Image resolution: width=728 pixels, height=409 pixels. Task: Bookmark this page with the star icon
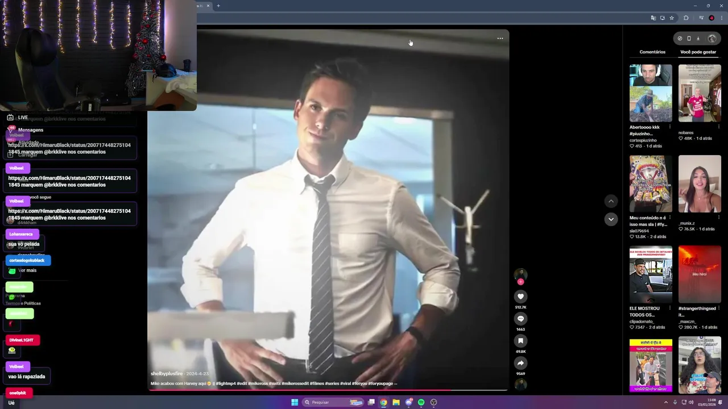671,18
